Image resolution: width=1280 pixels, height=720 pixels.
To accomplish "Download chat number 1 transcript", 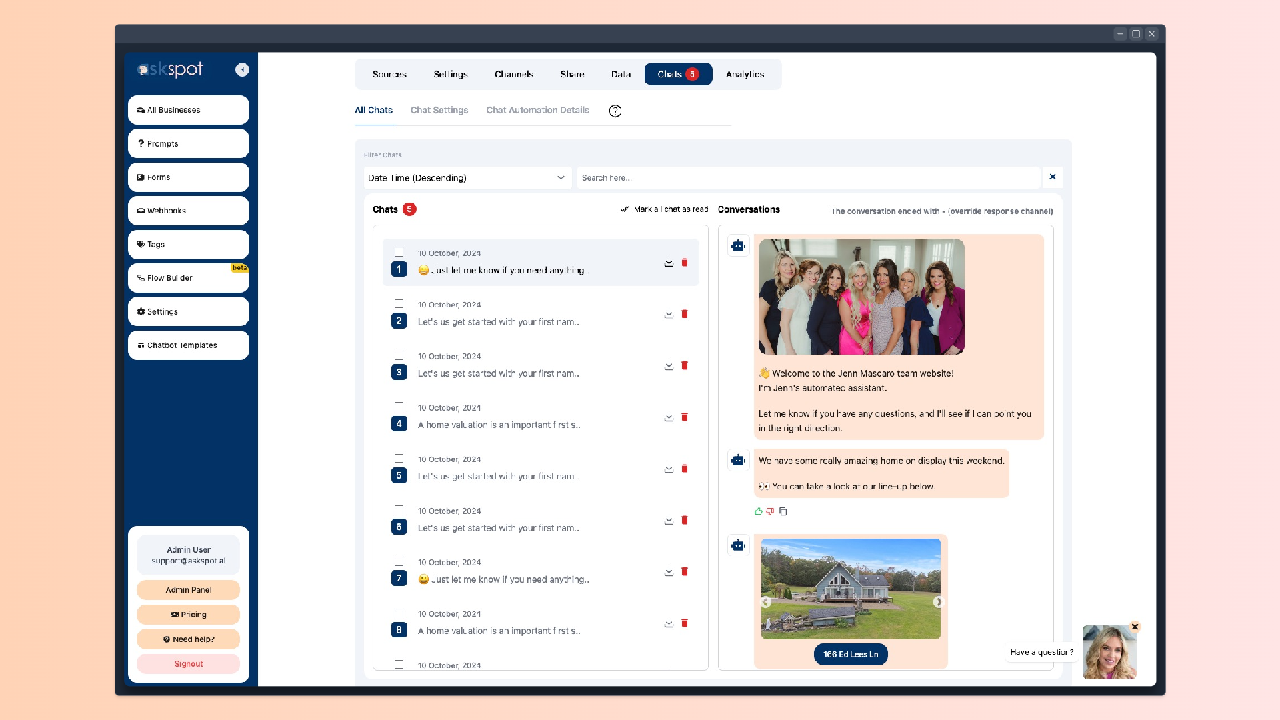I will 669,263.
